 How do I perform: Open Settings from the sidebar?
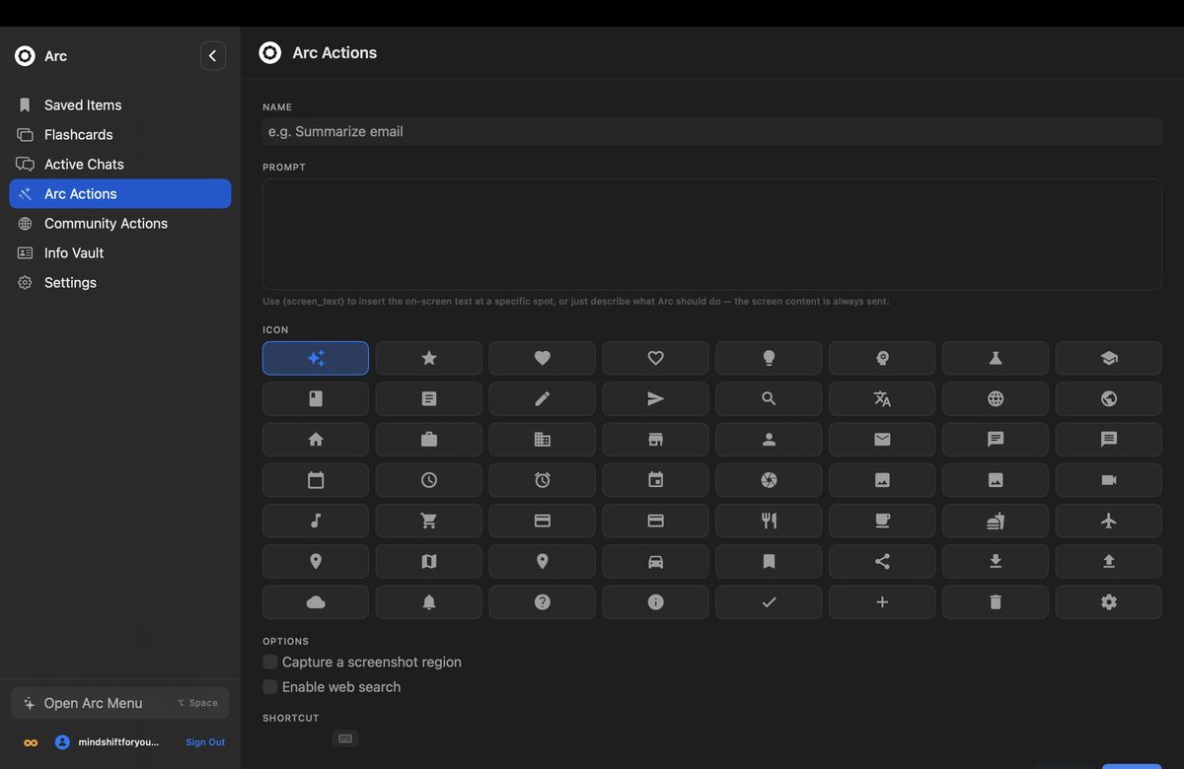point(120,282)
